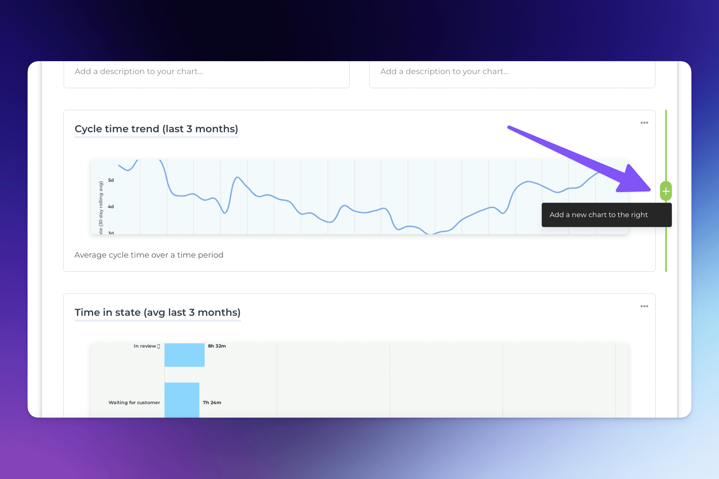Open Cycle time trend three-dot menu
This screenshot has height=479, width=719.
644,122
